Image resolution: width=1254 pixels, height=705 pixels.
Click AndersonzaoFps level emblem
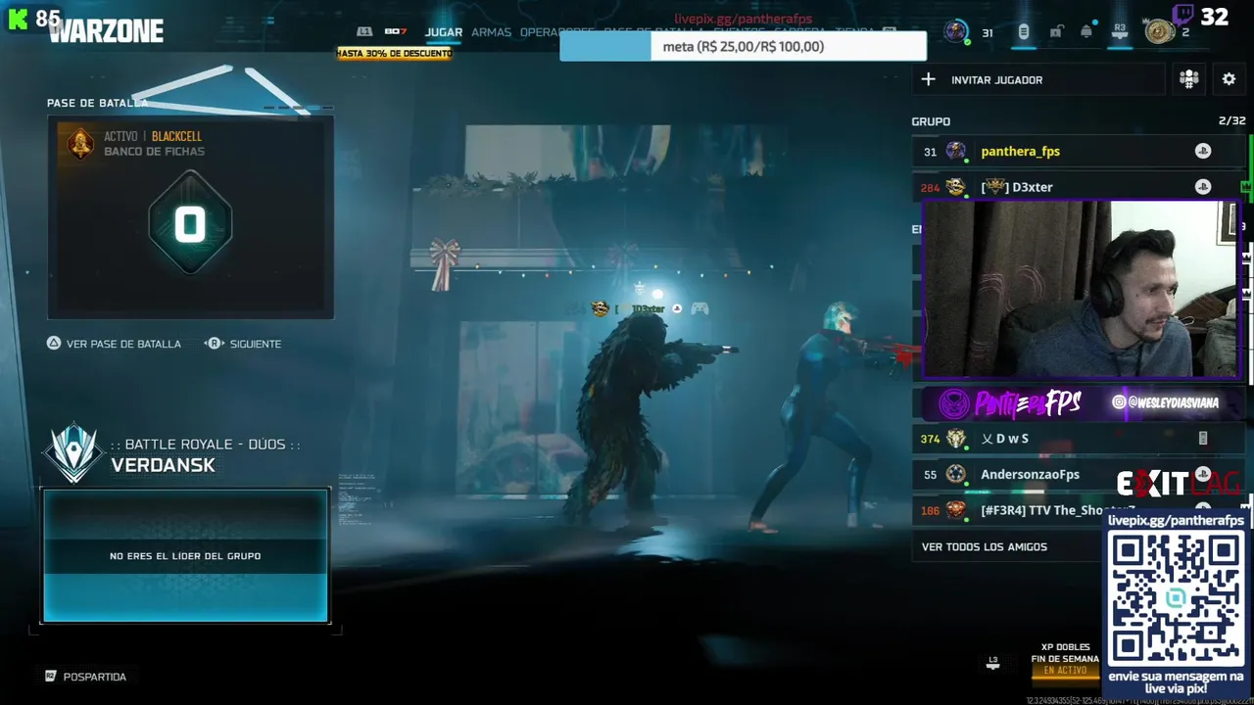click(x=956, y=474)
